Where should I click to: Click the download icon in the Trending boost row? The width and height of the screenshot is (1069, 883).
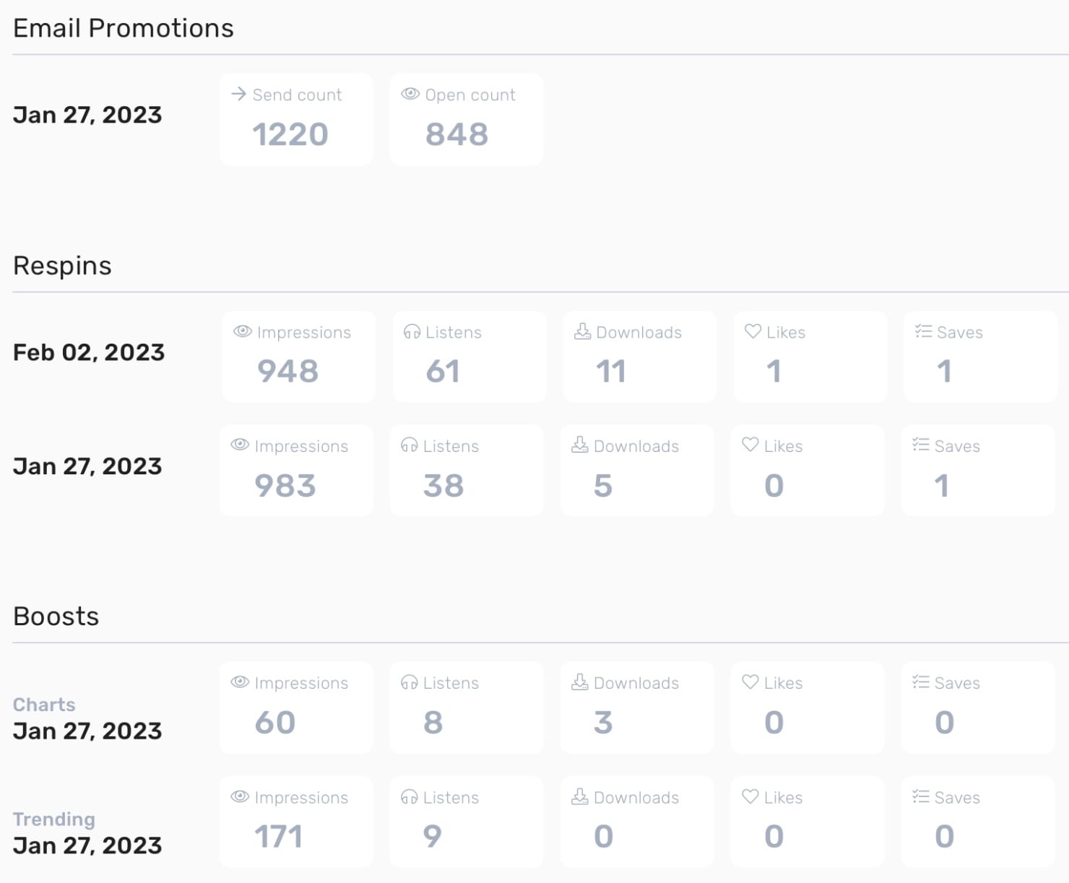coord(580,797)
